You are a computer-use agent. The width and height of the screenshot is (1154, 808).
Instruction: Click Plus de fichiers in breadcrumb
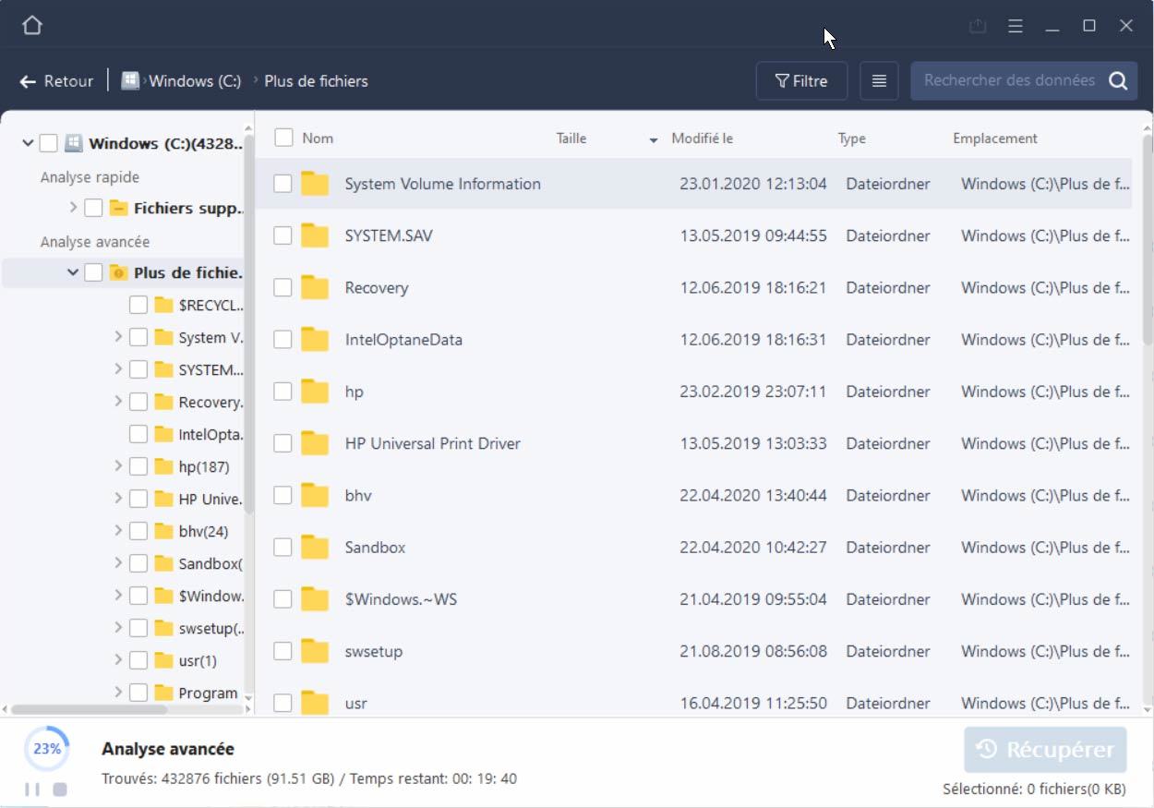(x=316, y=81)
